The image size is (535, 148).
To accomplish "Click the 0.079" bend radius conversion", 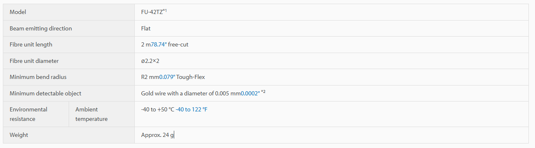I will [x=167, y=77].
